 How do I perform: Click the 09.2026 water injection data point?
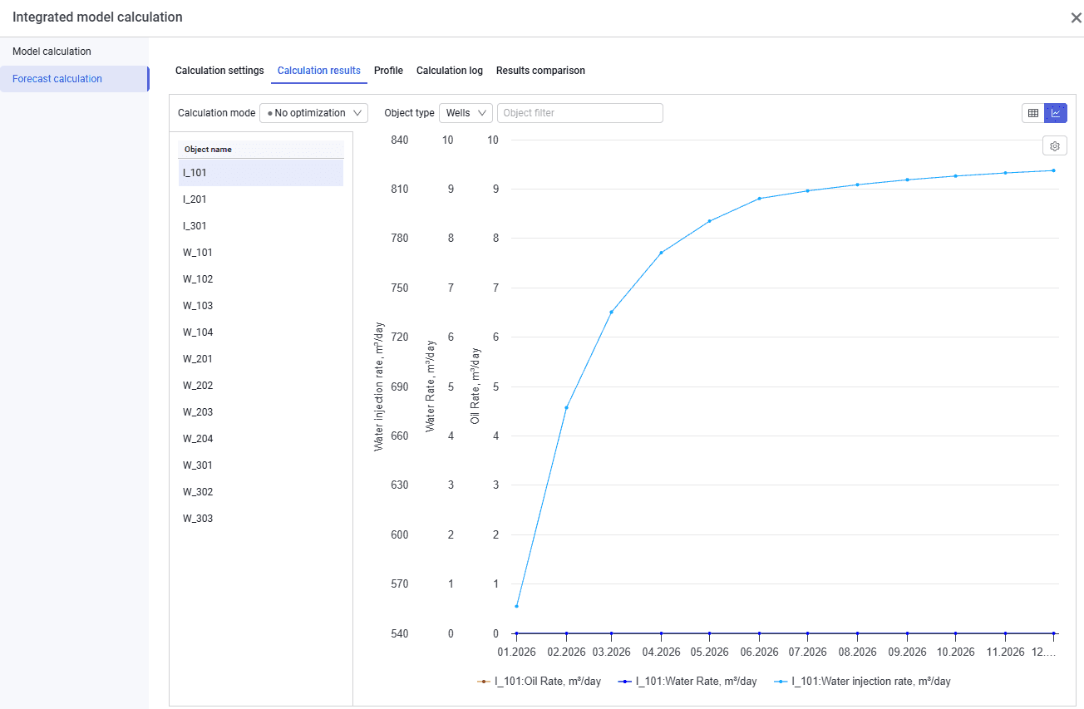click(x=907, y=180)
